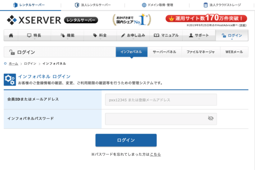Click the globe icon in ドメイン tab
The image size is (255, 170).
point(144,5)
